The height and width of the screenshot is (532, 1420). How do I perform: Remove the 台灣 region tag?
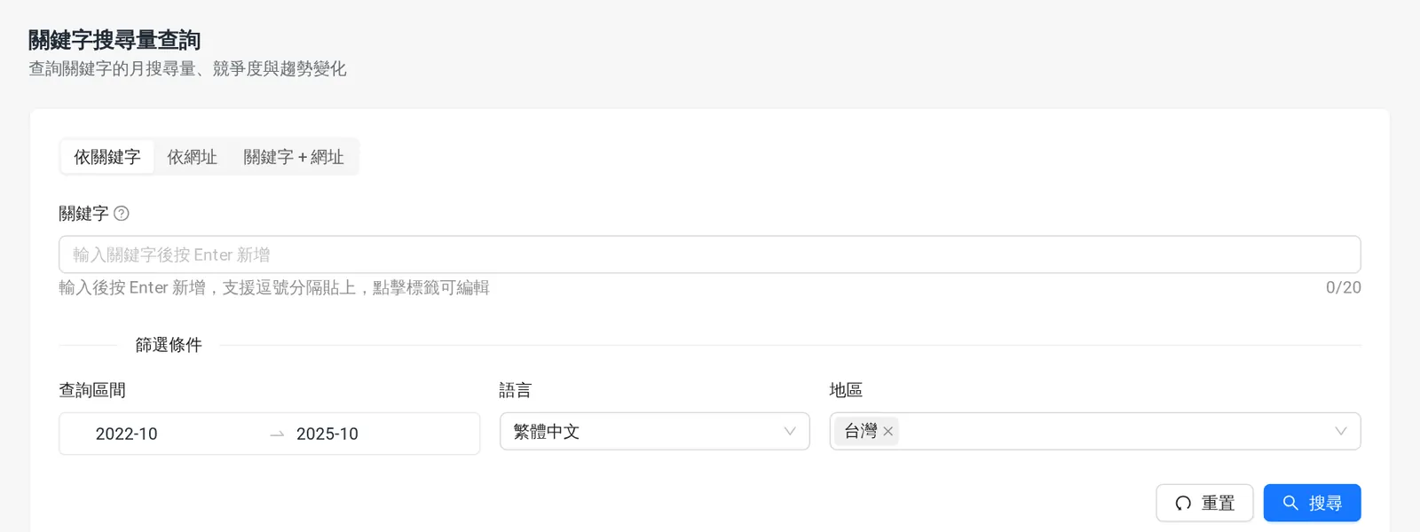887,432
